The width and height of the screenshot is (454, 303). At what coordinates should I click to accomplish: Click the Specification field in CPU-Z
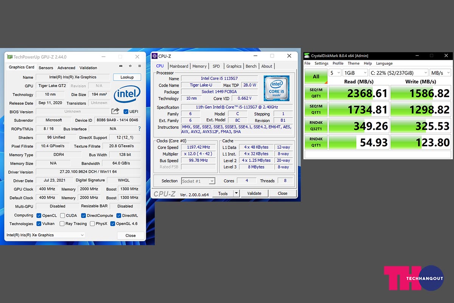[x=236, y=107]
